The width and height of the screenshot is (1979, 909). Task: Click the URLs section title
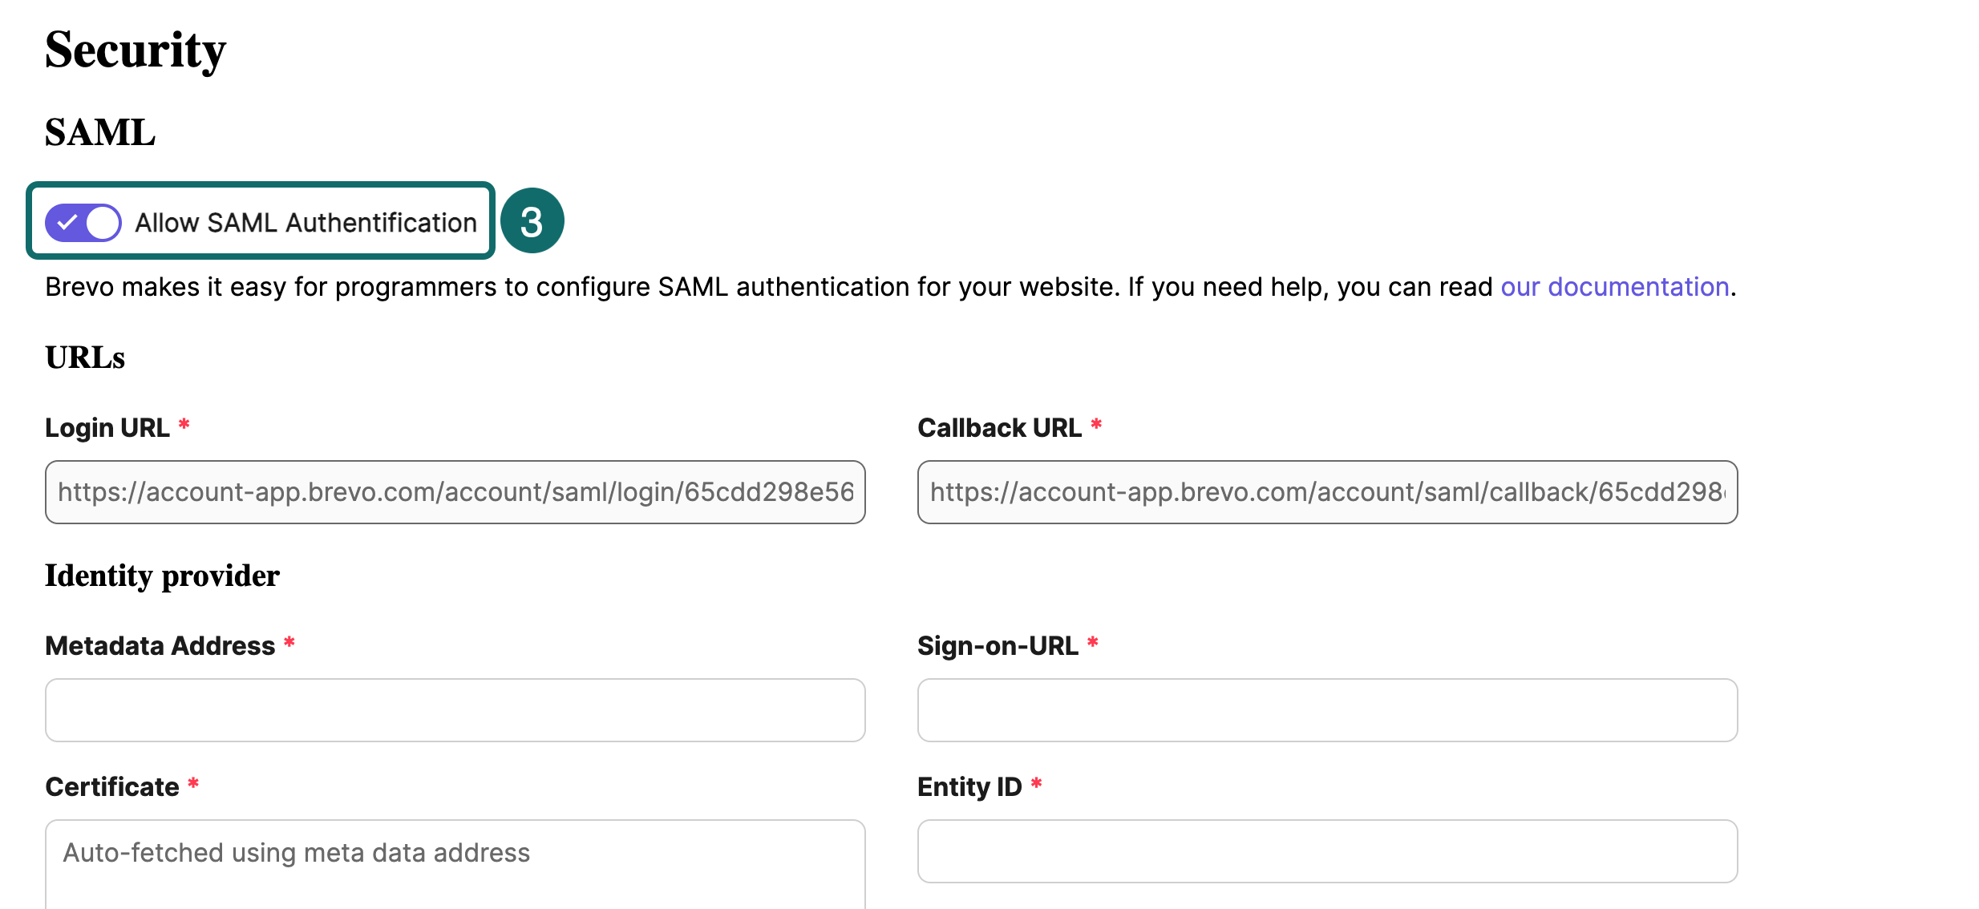(x=85, y=358)
